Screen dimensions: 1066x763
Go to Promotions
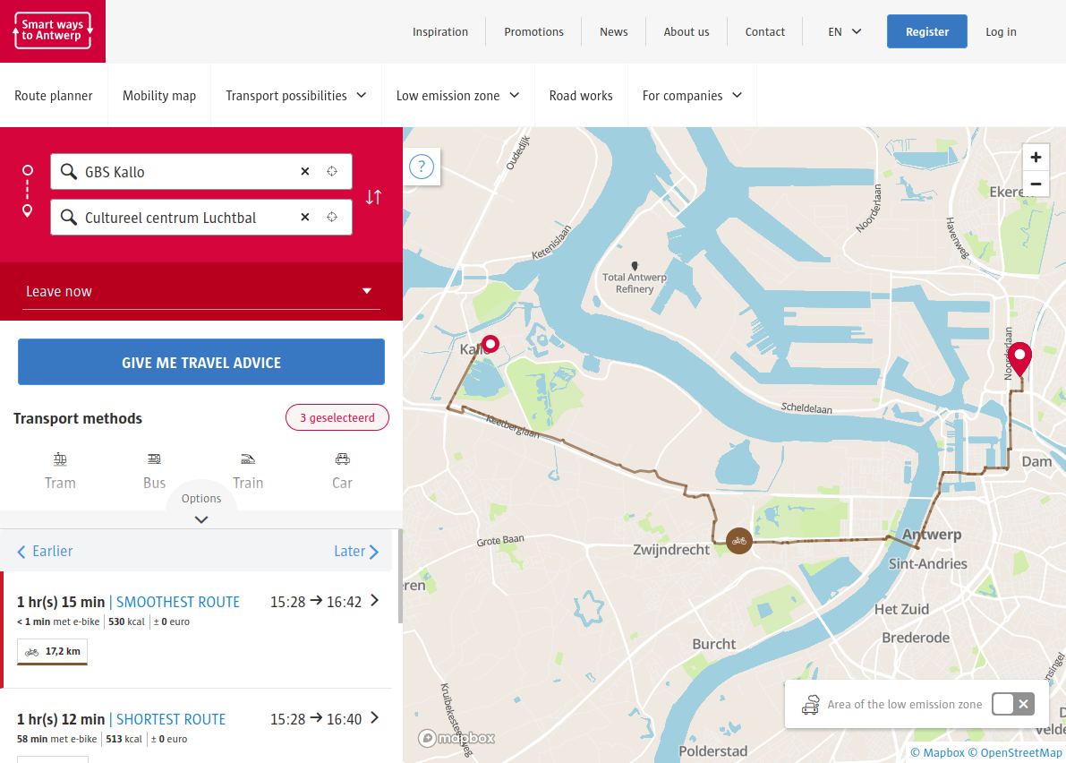tap(533, 31)
